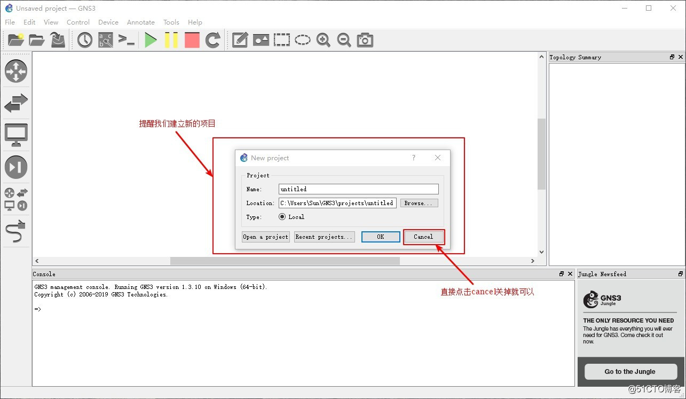The width and height of the screenshot is (686, 399).
Task: Click the Recent projects... button
Action: coord(325,237)
